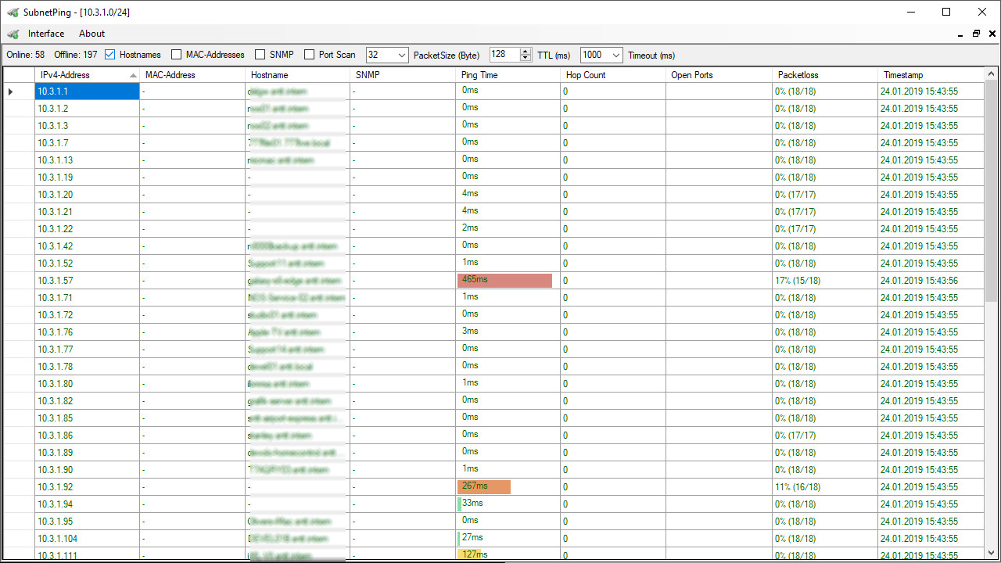Sort by the Timestamp column header
1001x563 pixels.
(931, 75)
